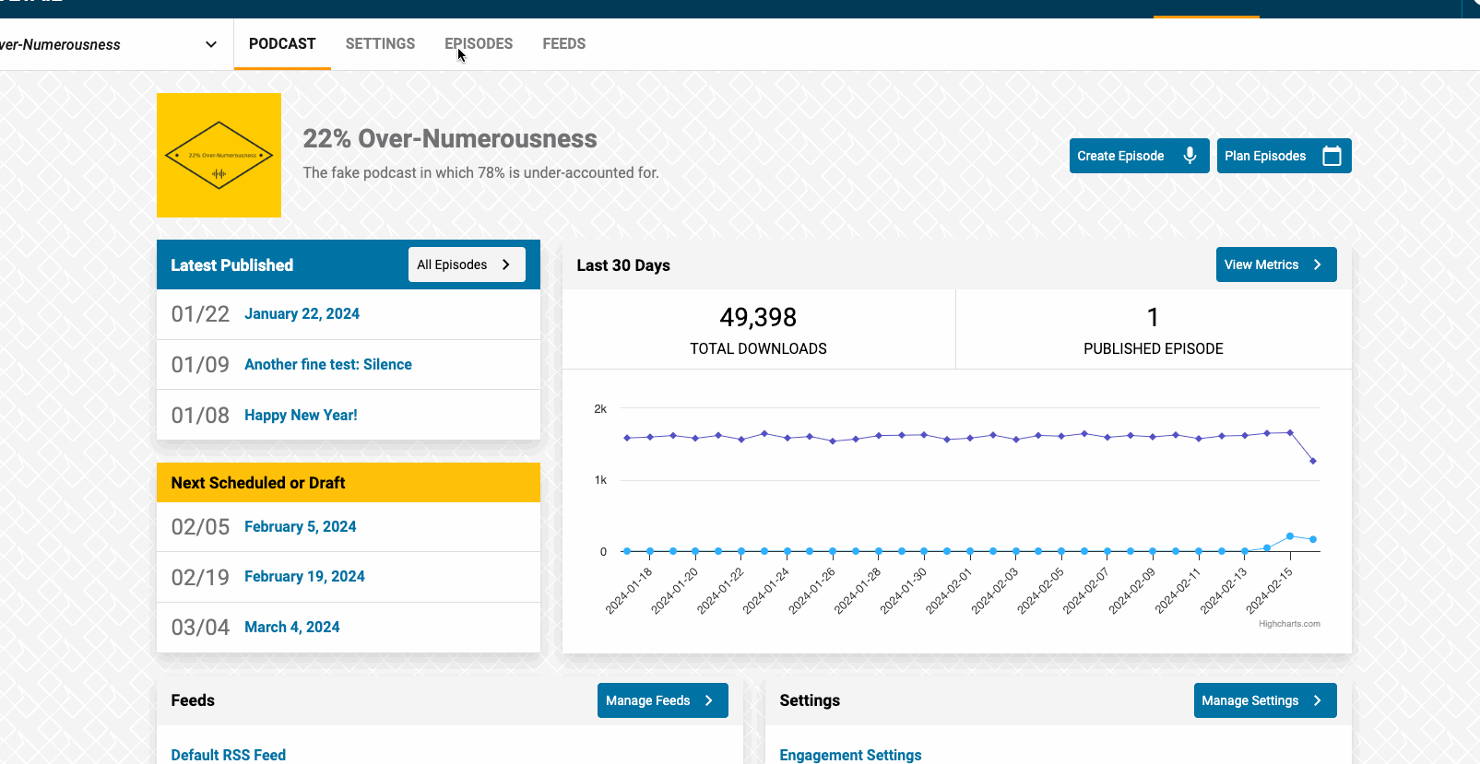This screenshot has width=1480, height=764.
Task: Click the calendar icon on Plan Episodes
Action: tap(1332, 156)
